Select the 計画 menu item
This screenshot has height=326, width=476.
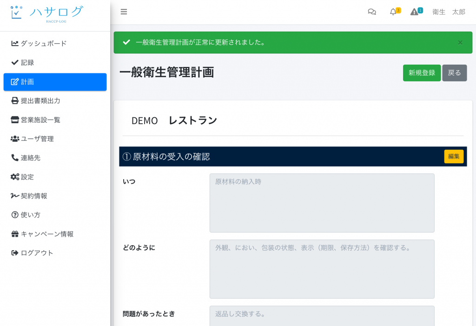(x=55, y=82)
